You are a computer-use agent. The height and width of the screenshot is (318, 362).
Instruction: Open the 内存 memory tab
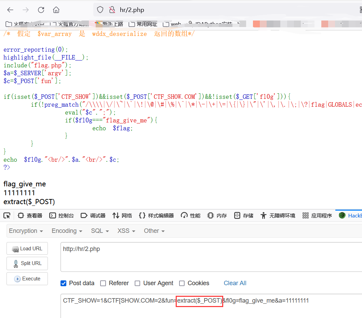click(217, 215)
